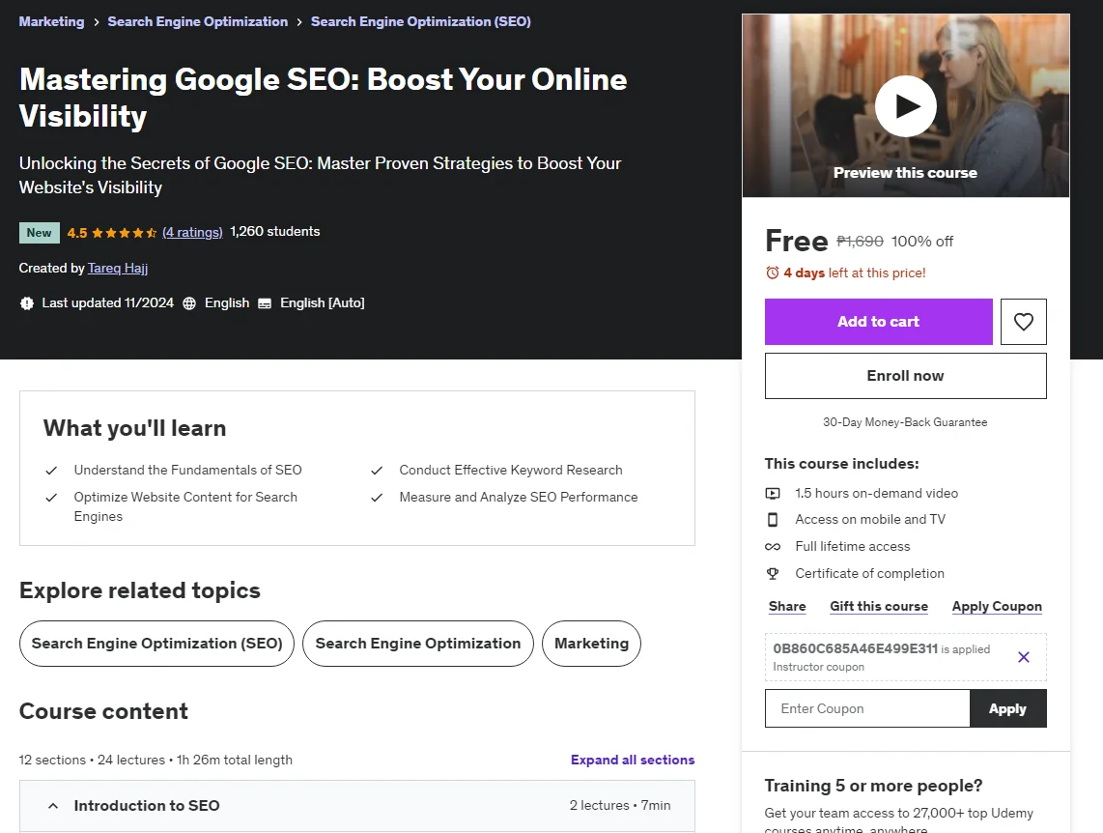This screenshot has width=1103, height=833.
Task: Click English [Auto] captions text
Action: click(x=323, y=303)
